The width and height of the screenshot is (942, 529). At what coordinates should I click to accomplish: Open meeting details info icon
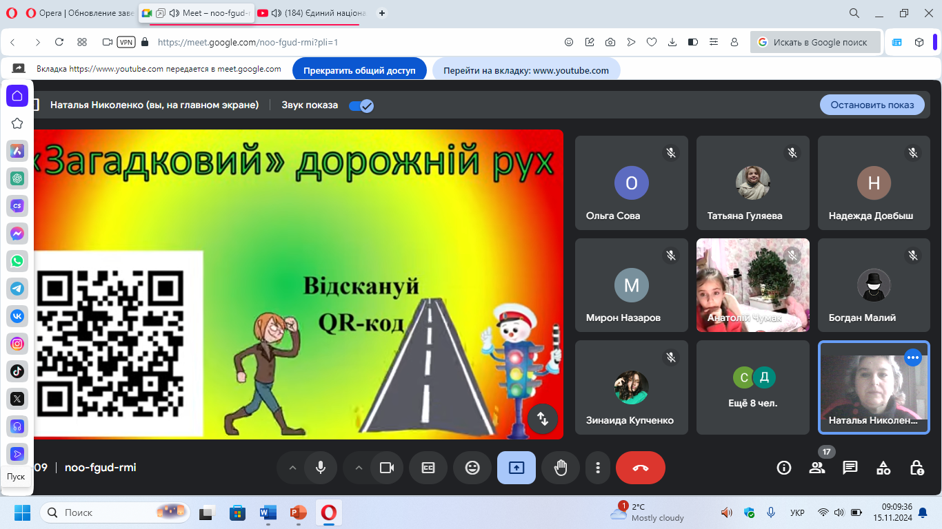point(784,468)
